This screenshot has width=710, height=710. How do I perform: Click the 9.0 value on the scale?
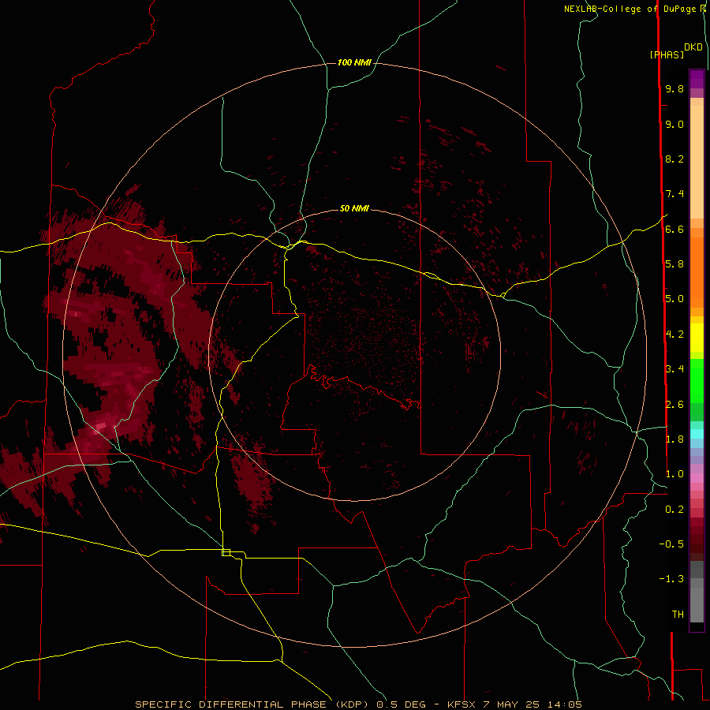(x=674, y=124)
